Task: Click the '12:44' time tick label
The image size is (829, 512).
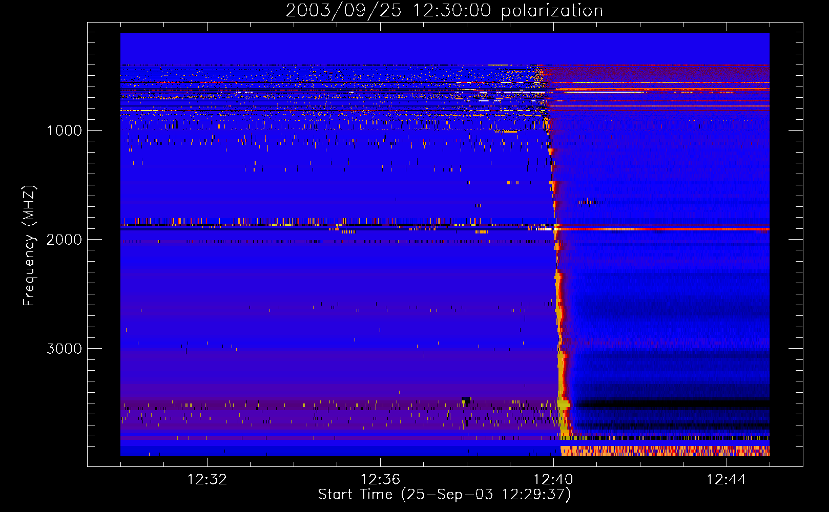Action: pyautogui.click(x=727, y=480)
